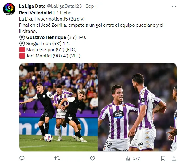Bookmark this tweet
This screenshot has height=165, width=184.
[x=163, y=159]
